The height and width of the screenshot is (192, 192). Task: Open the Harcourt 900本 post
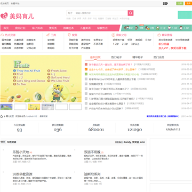113,79
